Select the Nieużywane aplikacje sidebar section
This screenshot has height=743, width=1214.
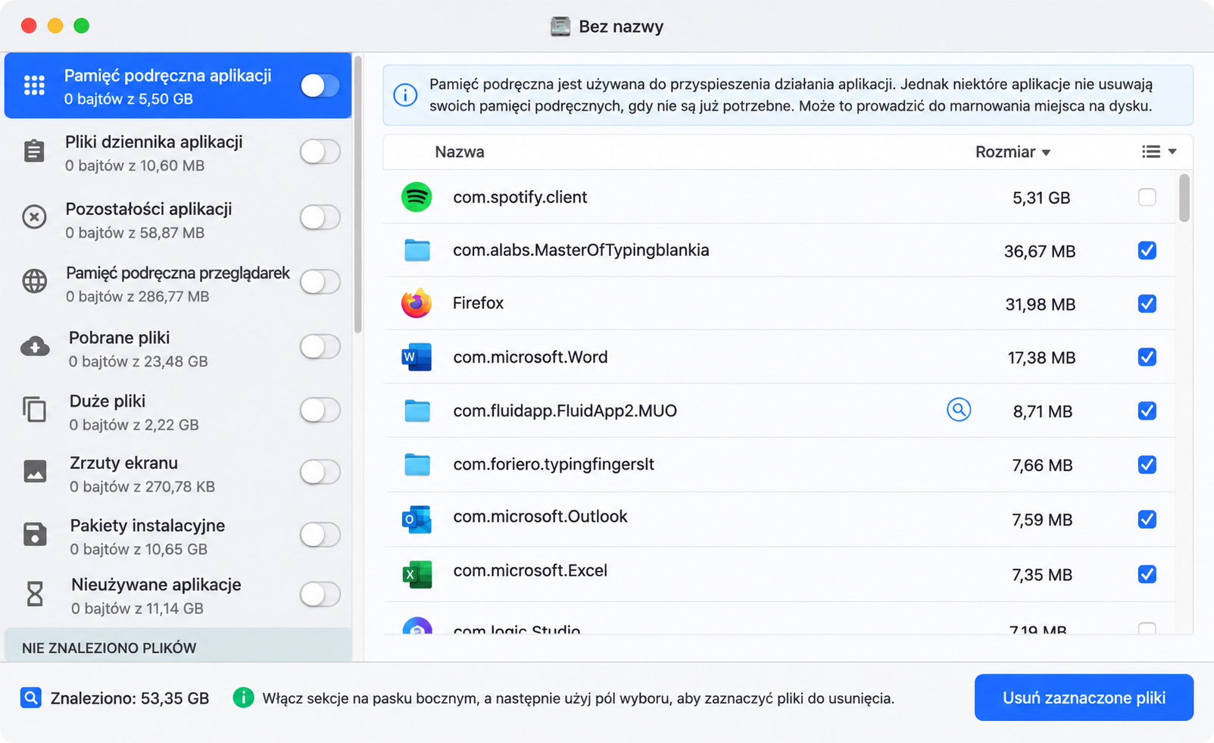tap(178, 595)
